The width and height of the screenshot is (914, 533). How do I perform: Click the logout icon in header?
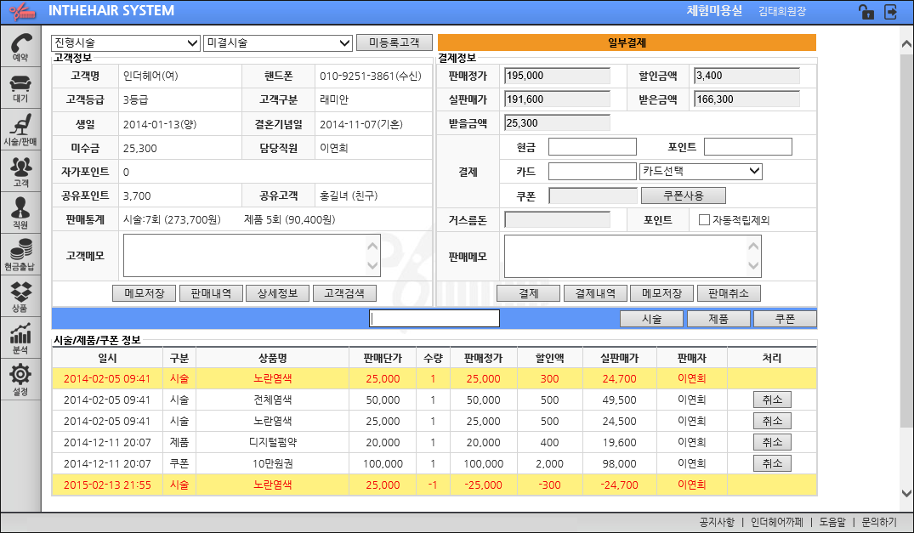pos(890,12)
